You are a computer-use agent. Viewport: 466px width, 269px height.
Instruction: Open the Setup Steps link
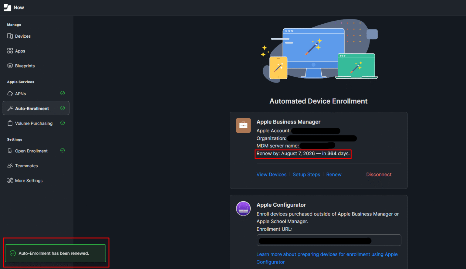click(306, 174)
